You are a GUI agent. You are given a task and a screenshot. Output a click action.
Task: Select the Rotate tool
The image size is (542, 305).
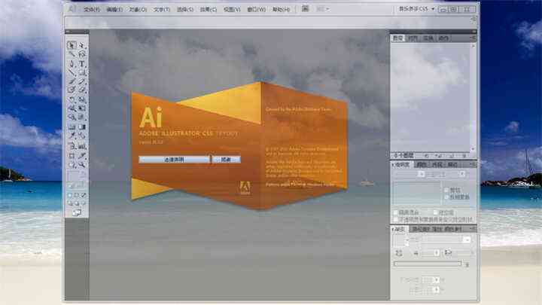72,99
